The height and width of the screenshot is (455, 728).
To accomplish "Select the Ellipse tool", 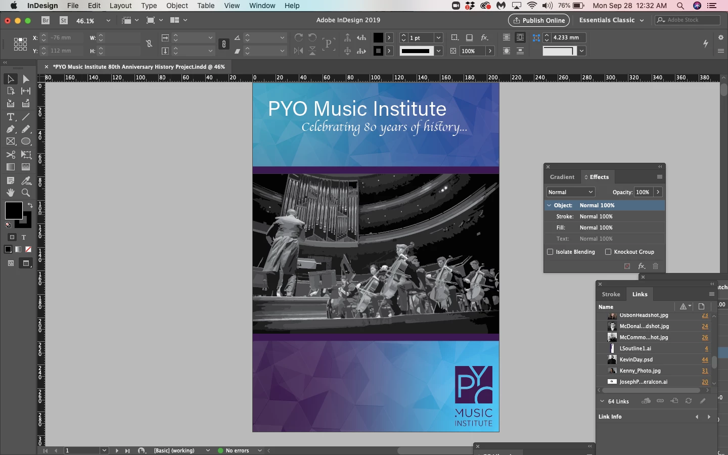I will tap(26, 142).
